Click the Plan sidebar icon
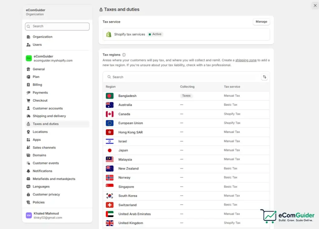This screenshot has height=229, width=319. click(x=28, y=77)
